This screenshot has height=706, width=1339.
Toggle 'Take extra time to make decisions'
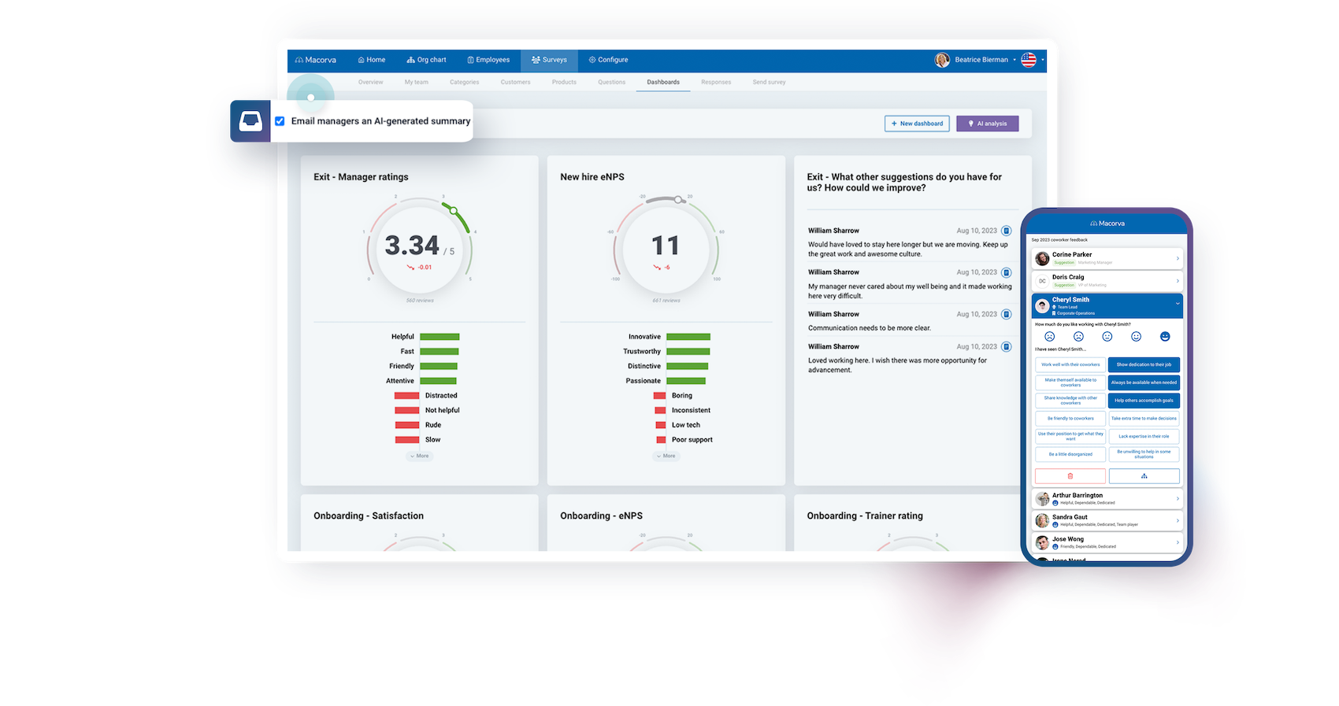tap(1144, 419)
